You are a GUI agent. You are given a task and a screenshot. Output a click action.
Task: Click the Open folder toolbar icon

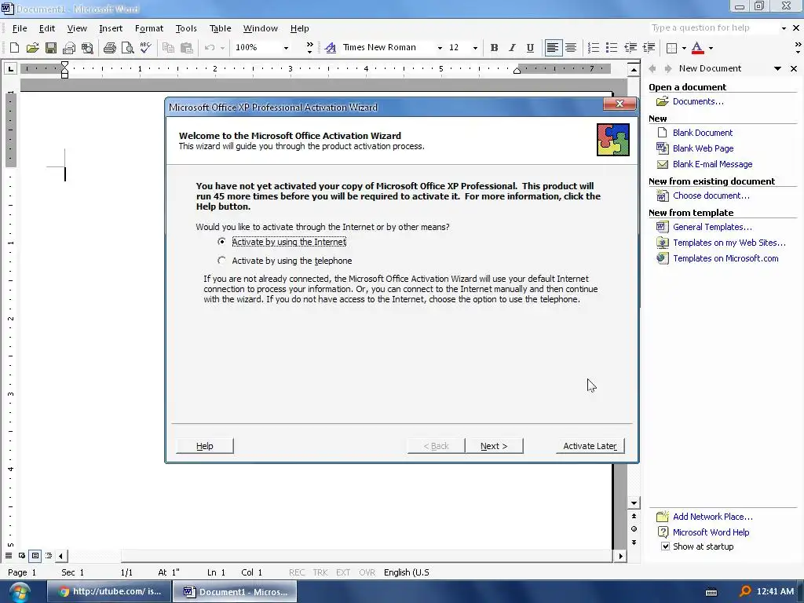click(x=32, y=48)
